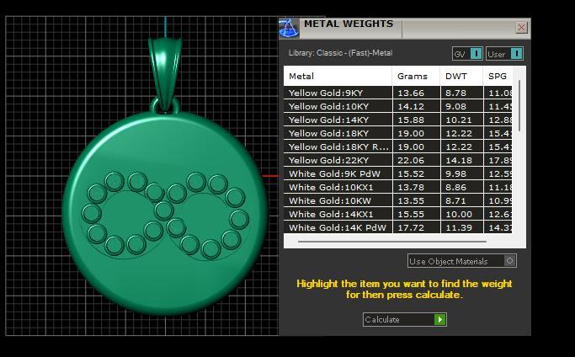Screen dimensions: 575x357
Task: Click the 15.88 grams value
Action: pos(411,120)
